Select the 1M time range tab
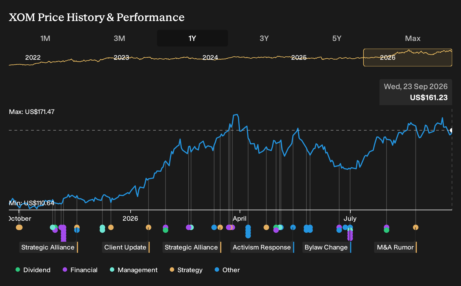461x286 pixels. (x=45, y=38)
